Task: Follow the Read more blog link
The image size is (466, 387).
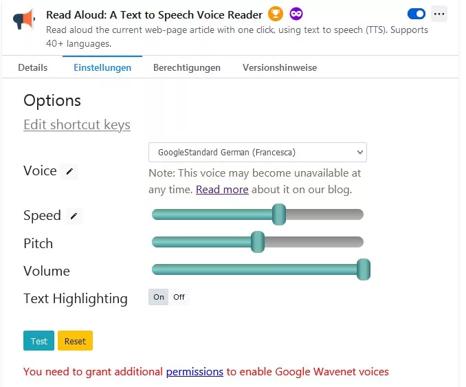Action: (x=222, y=189)
